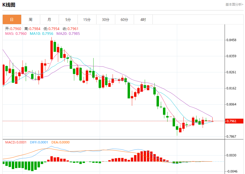This screenshot has height=174, width=245.
Task: Click the 低:0.7954 low price value
Action: point(51,29)
